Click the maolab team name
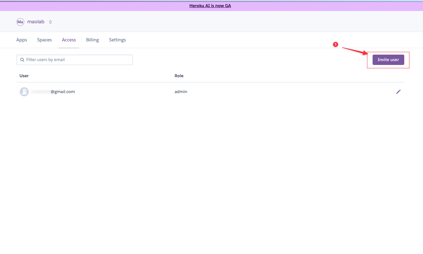Screen dimensions: 423x254 click(x=36, y=22)
